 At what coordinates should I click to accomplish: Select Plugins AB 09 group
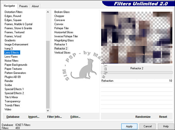pyautogui.click(x=13, y=77)
